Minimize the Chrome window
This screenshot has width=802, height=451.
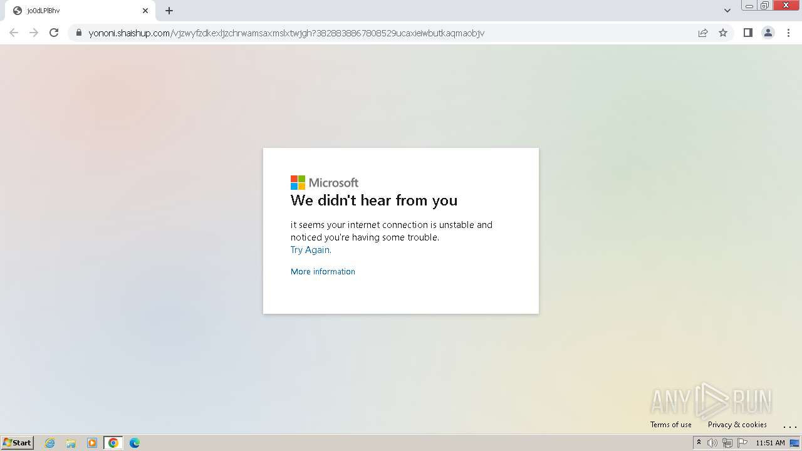749,6
